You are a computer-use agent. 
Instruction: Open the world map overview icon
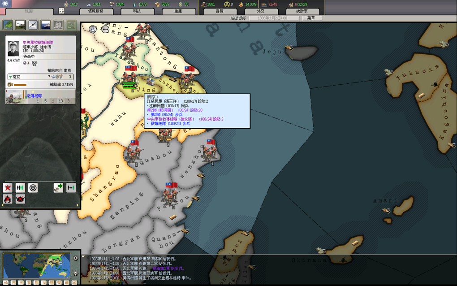(x=8, y=25)
